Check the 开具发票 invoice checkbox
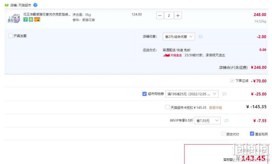The height and width of the screenshot is (164, 272). (11, 36)
